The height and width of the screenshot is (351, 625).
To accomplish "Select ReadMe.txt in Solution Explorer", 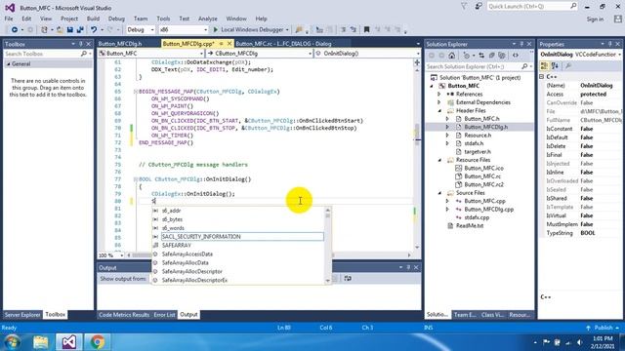I will pos(470,225).
